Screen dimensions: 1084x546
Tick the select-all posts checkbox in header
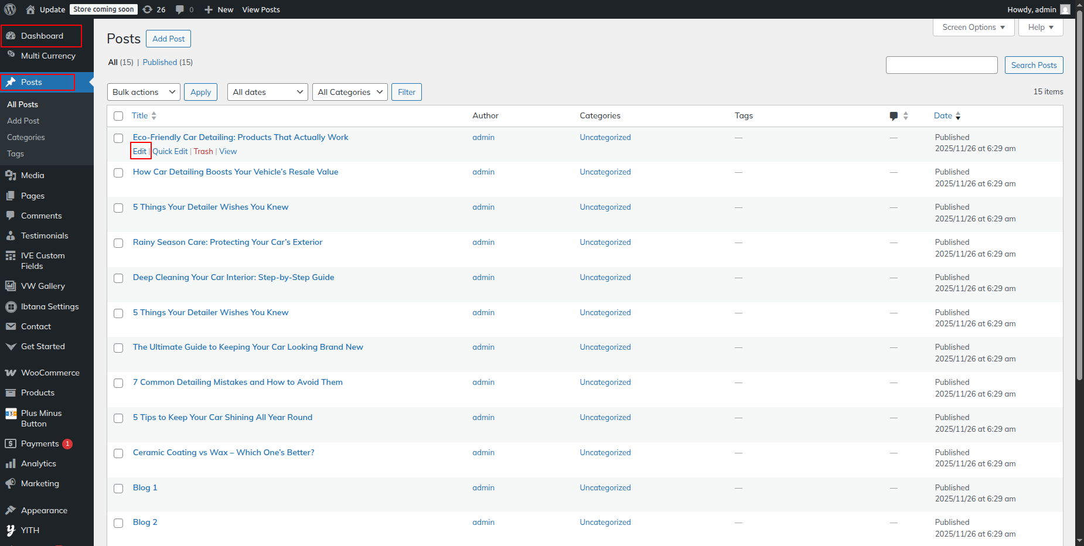(x=118, y=116)
